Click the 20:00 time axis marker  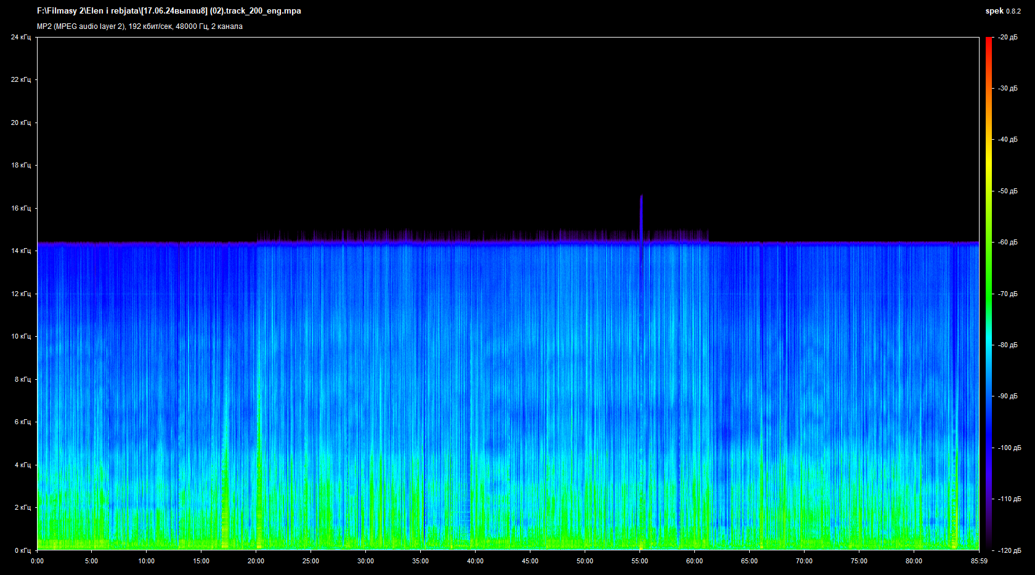click(256, 561)
